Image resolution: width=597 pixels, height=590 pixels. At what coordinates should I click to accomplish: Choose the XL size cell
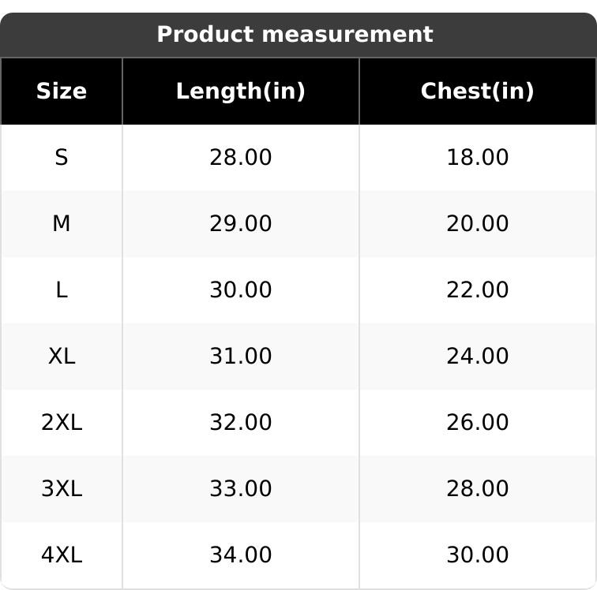[62, 357]
